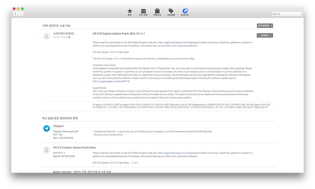The image size is (315, 189).
Task: Open appleseed.apple.com link in the top update description
Action: coord(179,42)
